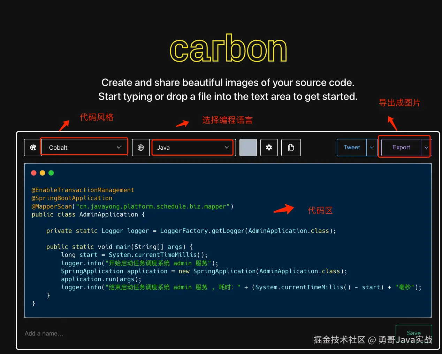Screen dimensions: 442x354
Task: Open the Cobalt theme dropdown
Action: point(85,148)
